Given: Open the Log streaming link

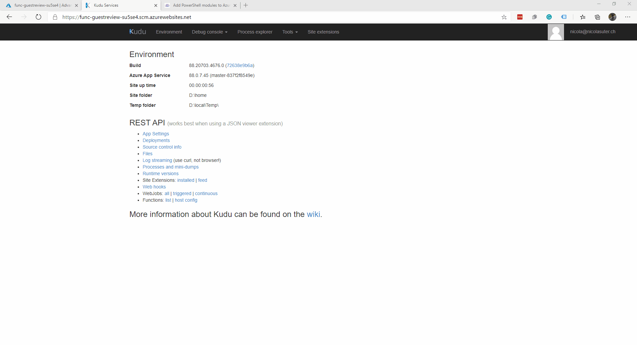Looking at the screenshot, I should 157,160.
